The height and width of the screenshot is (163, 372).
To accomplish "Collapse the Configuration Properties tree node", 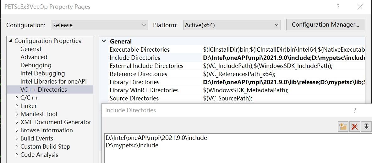I will point(11,41).
